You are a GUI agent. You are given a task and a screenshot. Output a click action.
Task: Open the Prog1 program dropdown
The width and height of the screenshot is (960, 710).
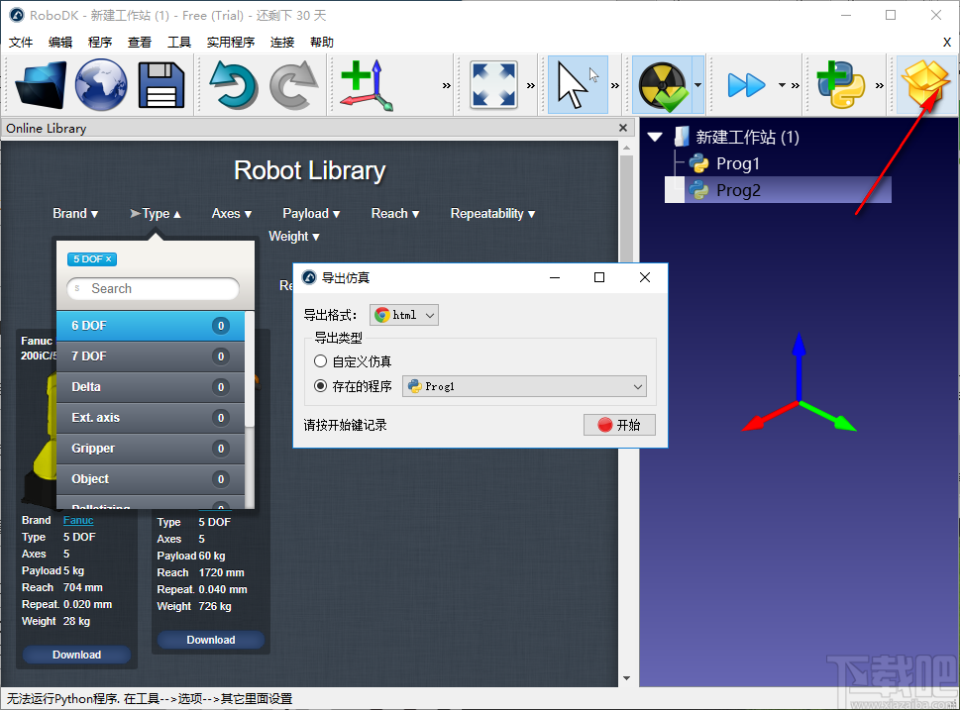point(524,386)
